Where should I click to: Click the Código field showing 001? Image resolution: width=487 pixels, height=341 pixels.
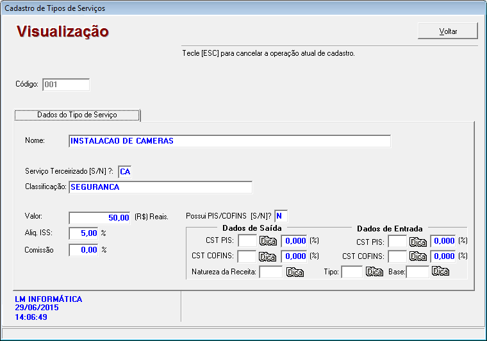(66, 85)
